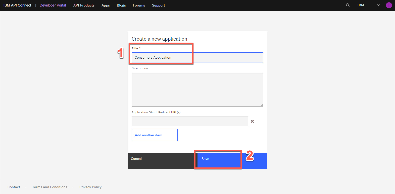
Task: Click the IBM organization name in header
Action: (x=361, y=5)
